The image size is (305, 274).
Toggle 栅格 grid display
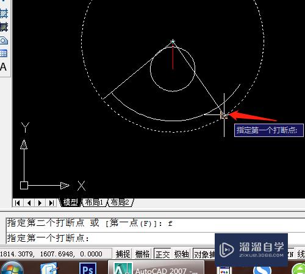click(x=142, y=254)
